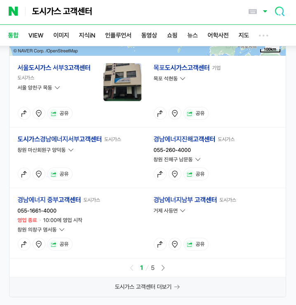Open 서울도시가스 서부3고객센터 link
The width and height of the screenshot is (296, 305).
click(x=54, y=68)
